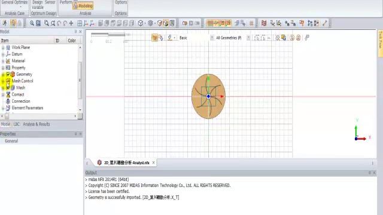383x215 pixels.
Task: Toggle the Mesh visibility checkbox
Action: (8, 88)
